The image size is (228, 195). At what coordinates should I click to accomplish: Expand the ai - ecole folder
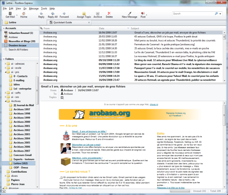(x=5, y=68)
